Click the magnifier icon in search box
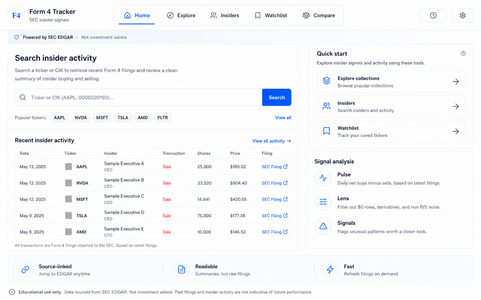Screen dimensions: 481x300 tap(23, 97)
